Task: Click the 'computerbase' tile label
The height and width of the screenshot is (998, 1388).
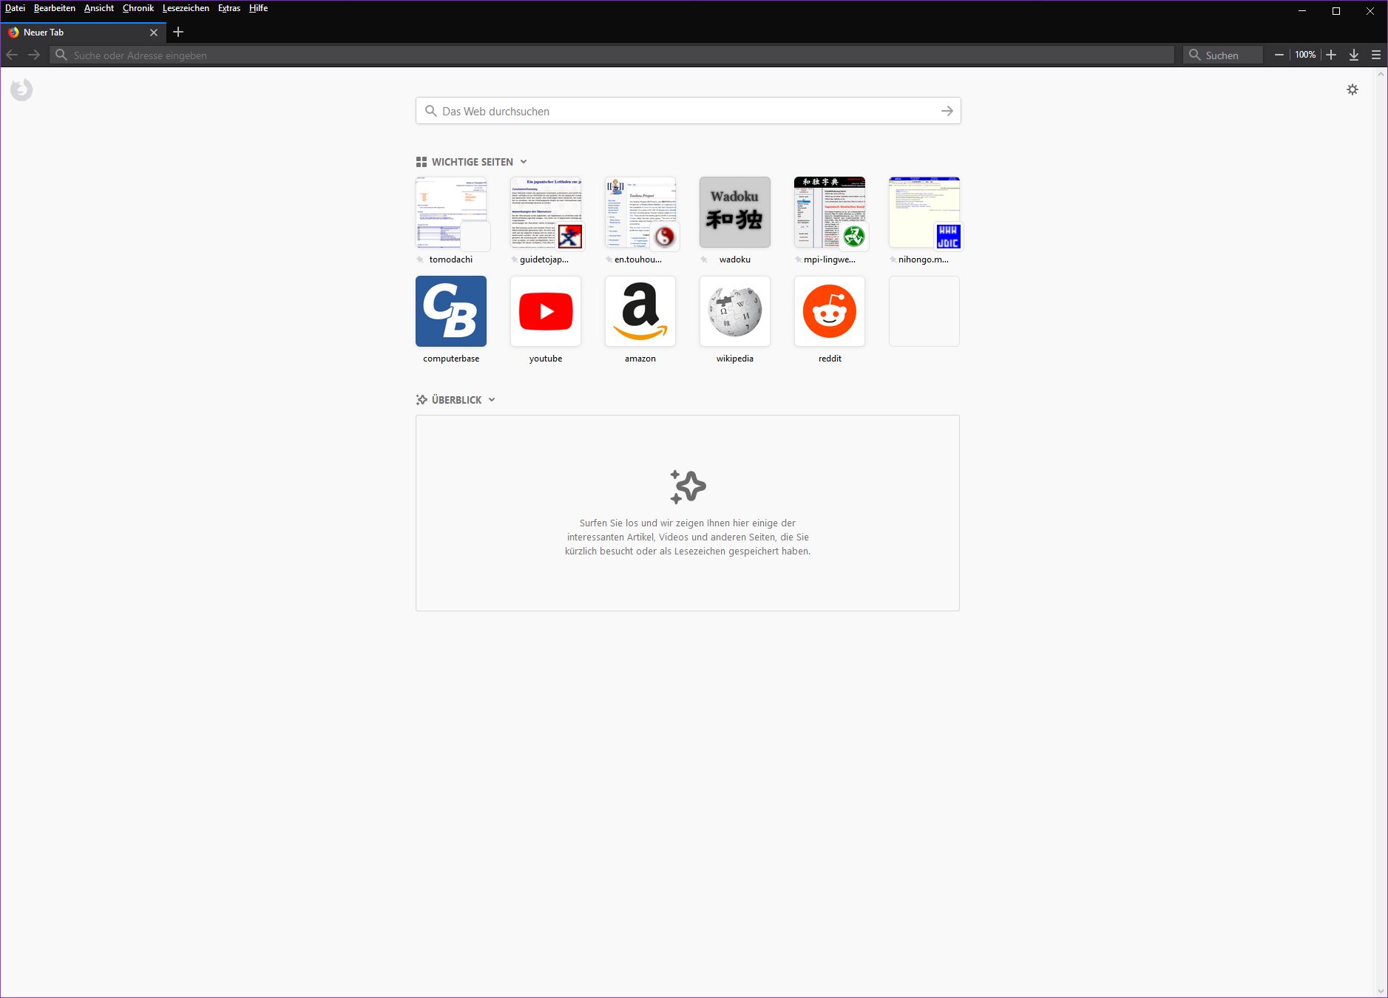Action: (x=451, y=359)
